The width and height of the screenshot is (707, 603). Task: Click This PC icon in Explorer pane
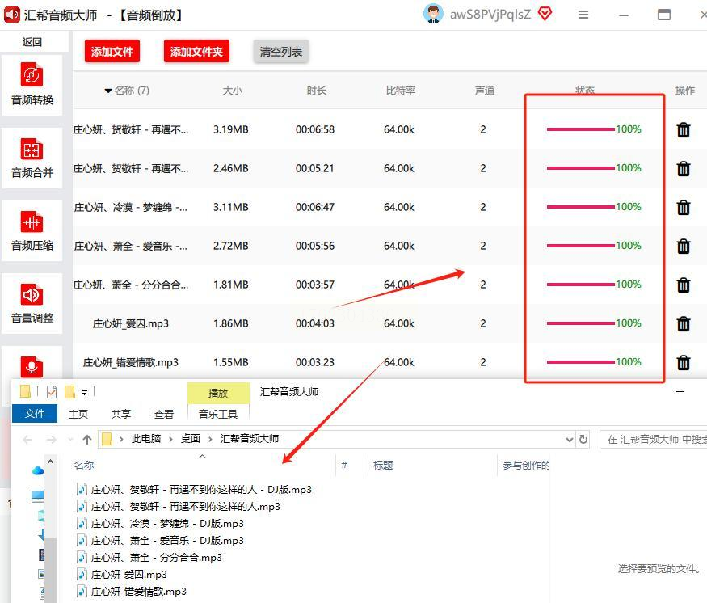click(37, 496)
